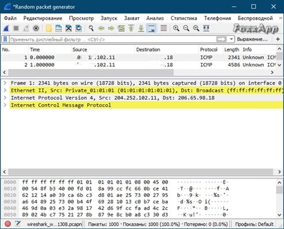Screen dimensions: 284x229
Task: Jump to the first packet
Action: click(131, 28)
